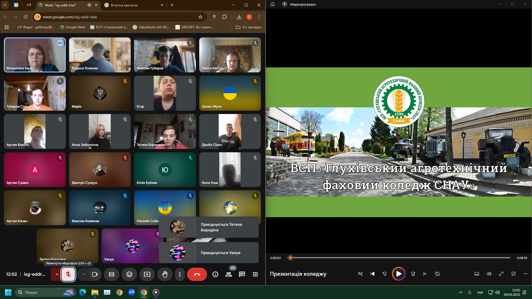Image resolution: width=532 pixels, height=299 pixels.
Task: Switch the media player to full screen
Action: pyautogui.click(x=501, y=274)
